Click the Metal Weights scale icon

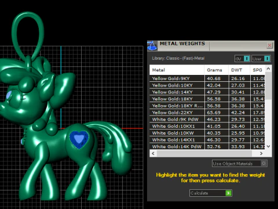(x=152, y=46)
